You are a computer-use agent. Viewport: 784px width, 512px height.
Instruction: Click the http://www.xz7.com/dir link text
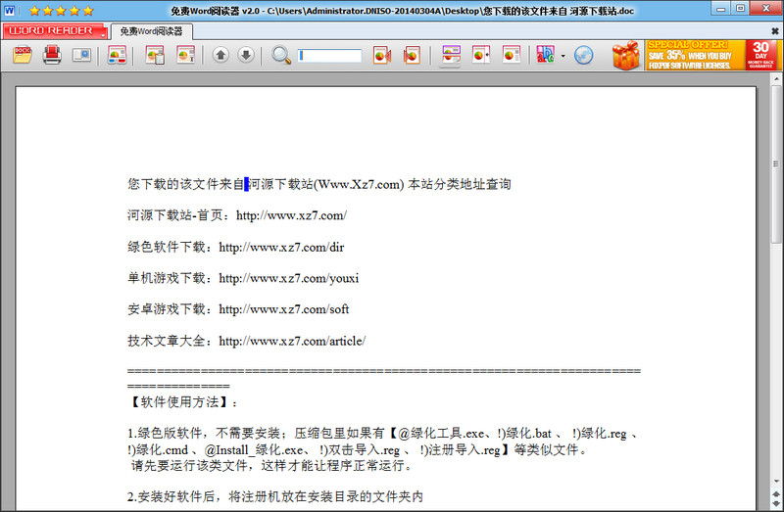(x=281, y=248)
